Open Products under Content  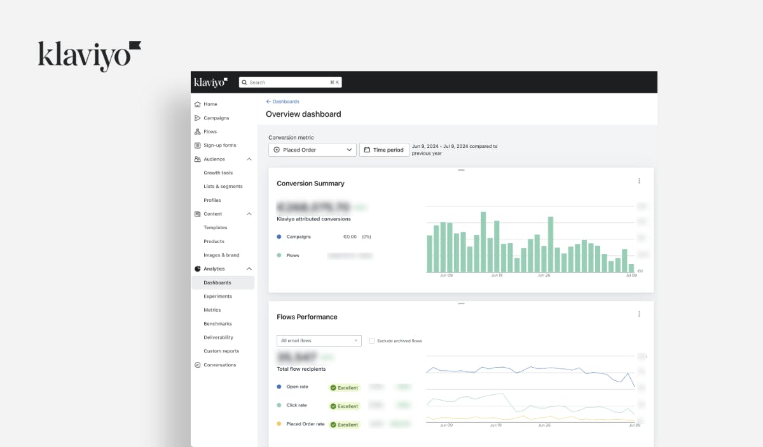pyautogui.click(x=214, y=241)
